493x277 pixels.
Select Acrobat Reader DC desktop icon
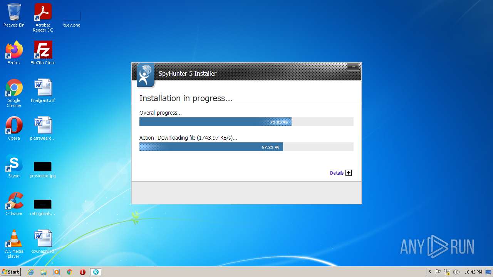click(43, 18)
